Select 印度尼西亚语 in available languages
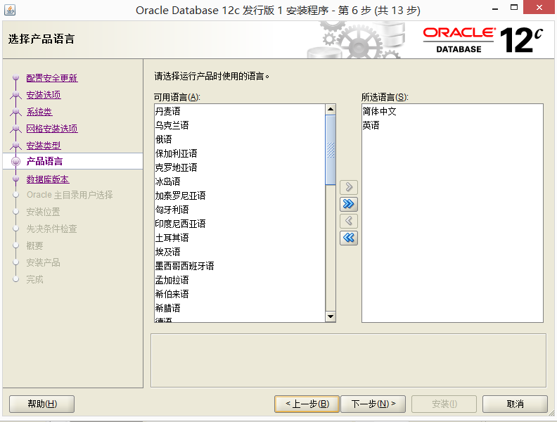 pos(240,224)
